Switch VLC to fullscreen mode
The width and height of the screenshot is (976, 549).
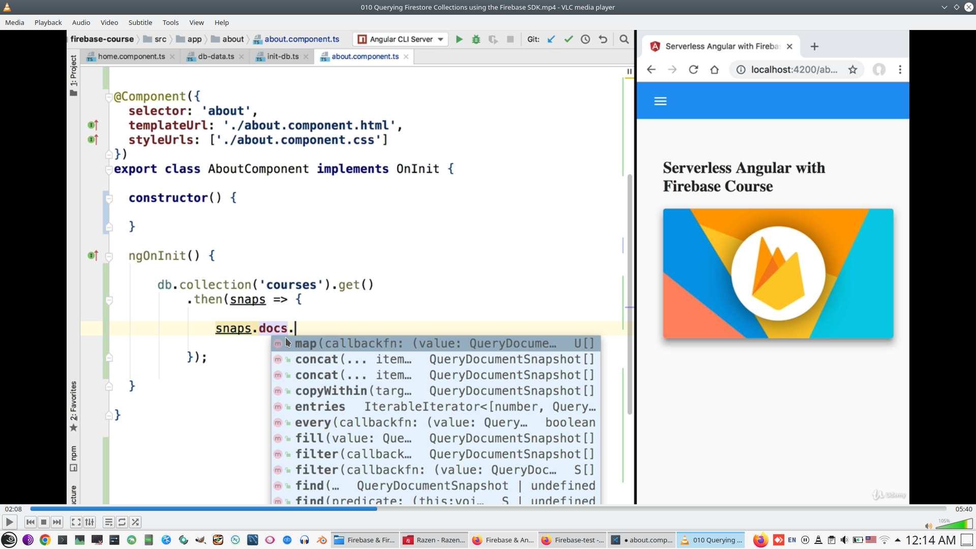tap(76, 522)
